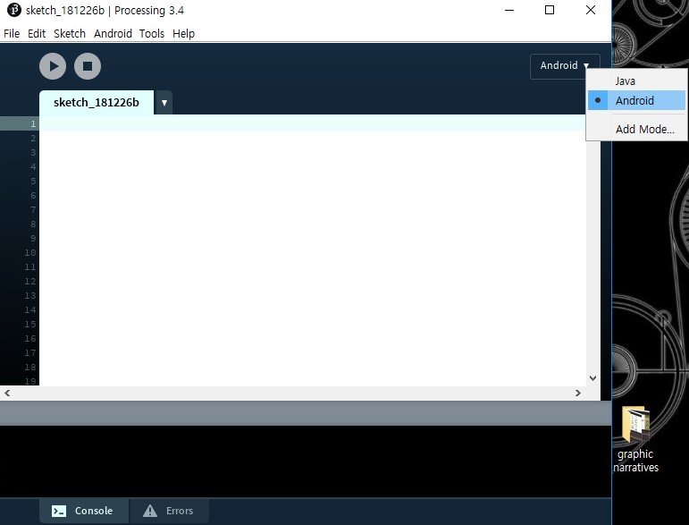
Task: Open the graphic narratives desktop folder
Action: point(634,427)
